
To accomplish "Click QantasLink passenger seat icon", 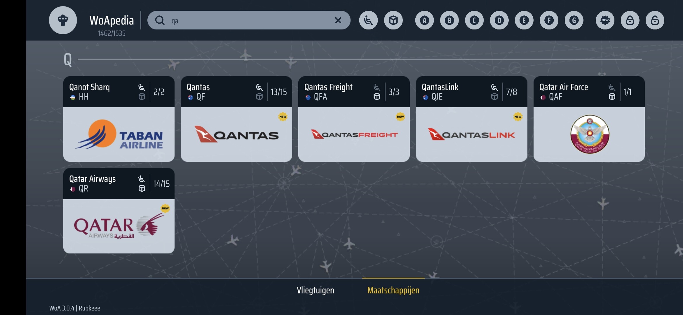I will point(494,87).
